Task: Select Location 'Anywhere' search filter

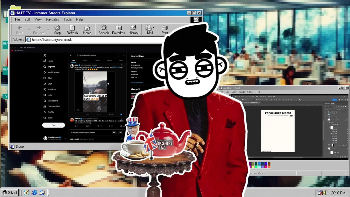Action: coord(135,74)
